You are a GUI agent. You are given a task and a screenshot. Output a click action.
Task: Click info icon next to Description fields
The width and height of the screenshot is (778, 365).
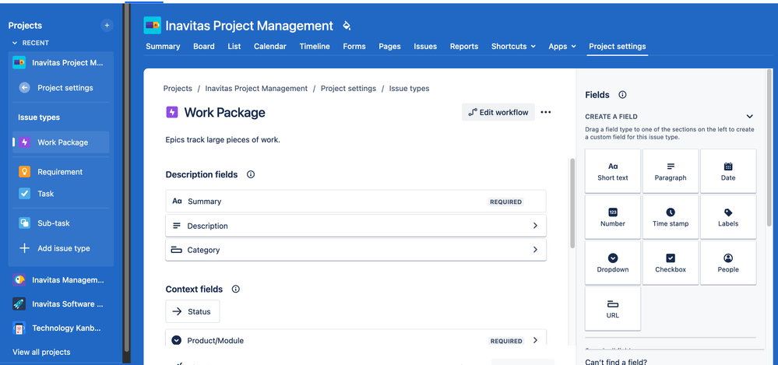251,174
